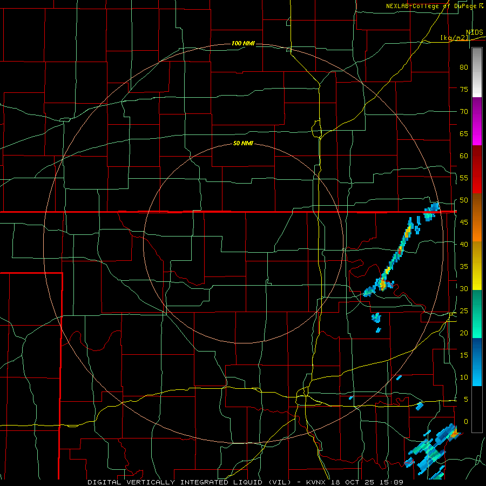
Task: Click the 50 value on the VIL scale
Action: 464,200
